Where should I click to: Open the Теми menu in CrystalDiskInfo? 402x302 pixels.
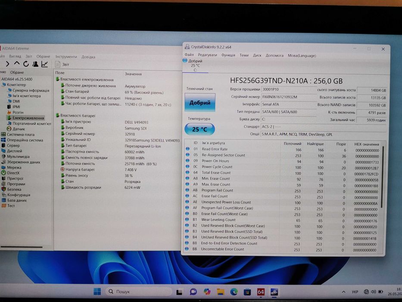244,55
